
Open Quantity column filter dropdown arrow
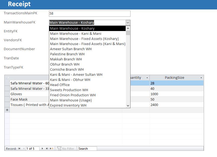(x=147, y=78)
